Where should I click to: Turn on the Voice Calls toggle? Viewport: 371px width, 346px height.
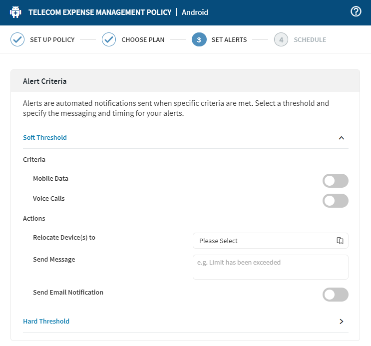pyautogui.click(x=335, y=201)
